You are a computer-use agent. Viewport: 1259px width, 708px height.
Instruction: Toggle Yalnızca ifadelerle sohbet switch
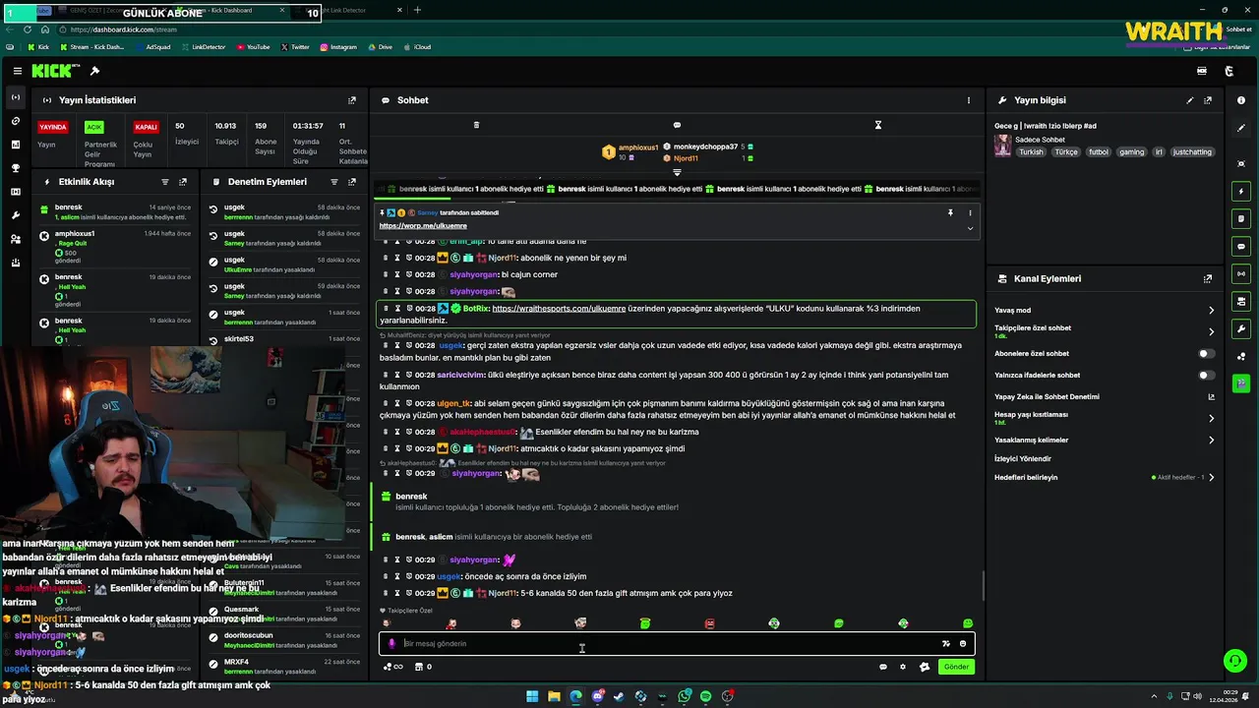pos(1206,375)
